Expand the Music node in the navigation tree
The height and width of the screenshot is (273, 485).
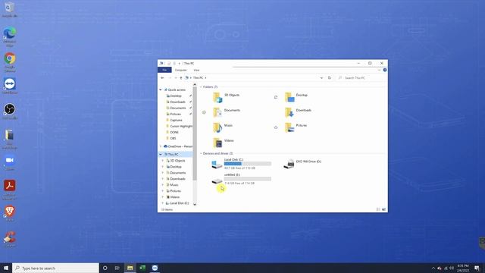pos(163,185)
